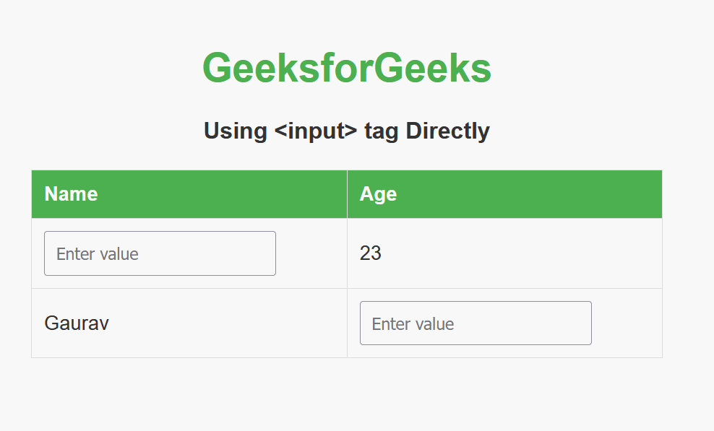Place cursor in the second row's text box
Viewport: 714px width, 431px height.
(476, 323)
